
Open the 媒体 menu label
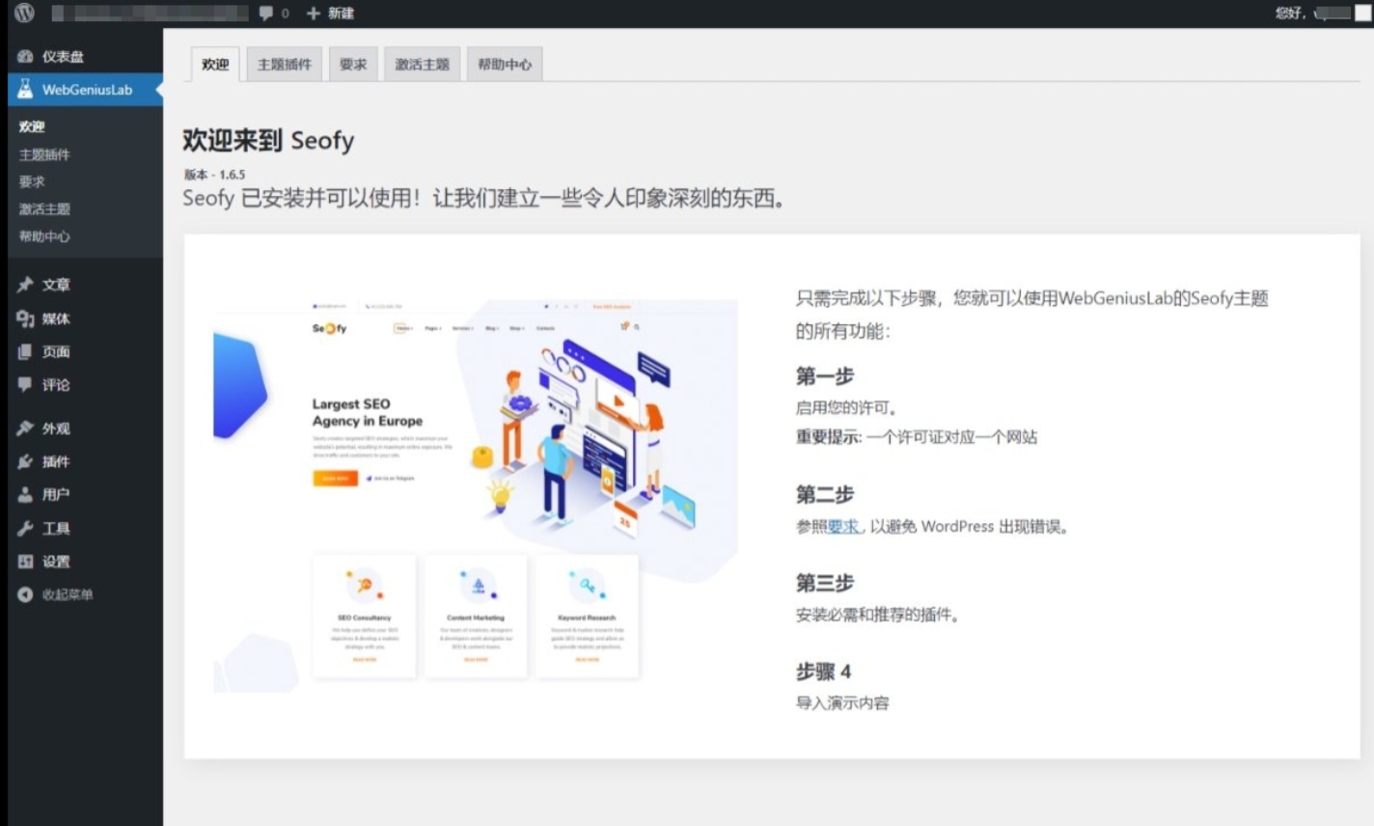pos(56,318)
